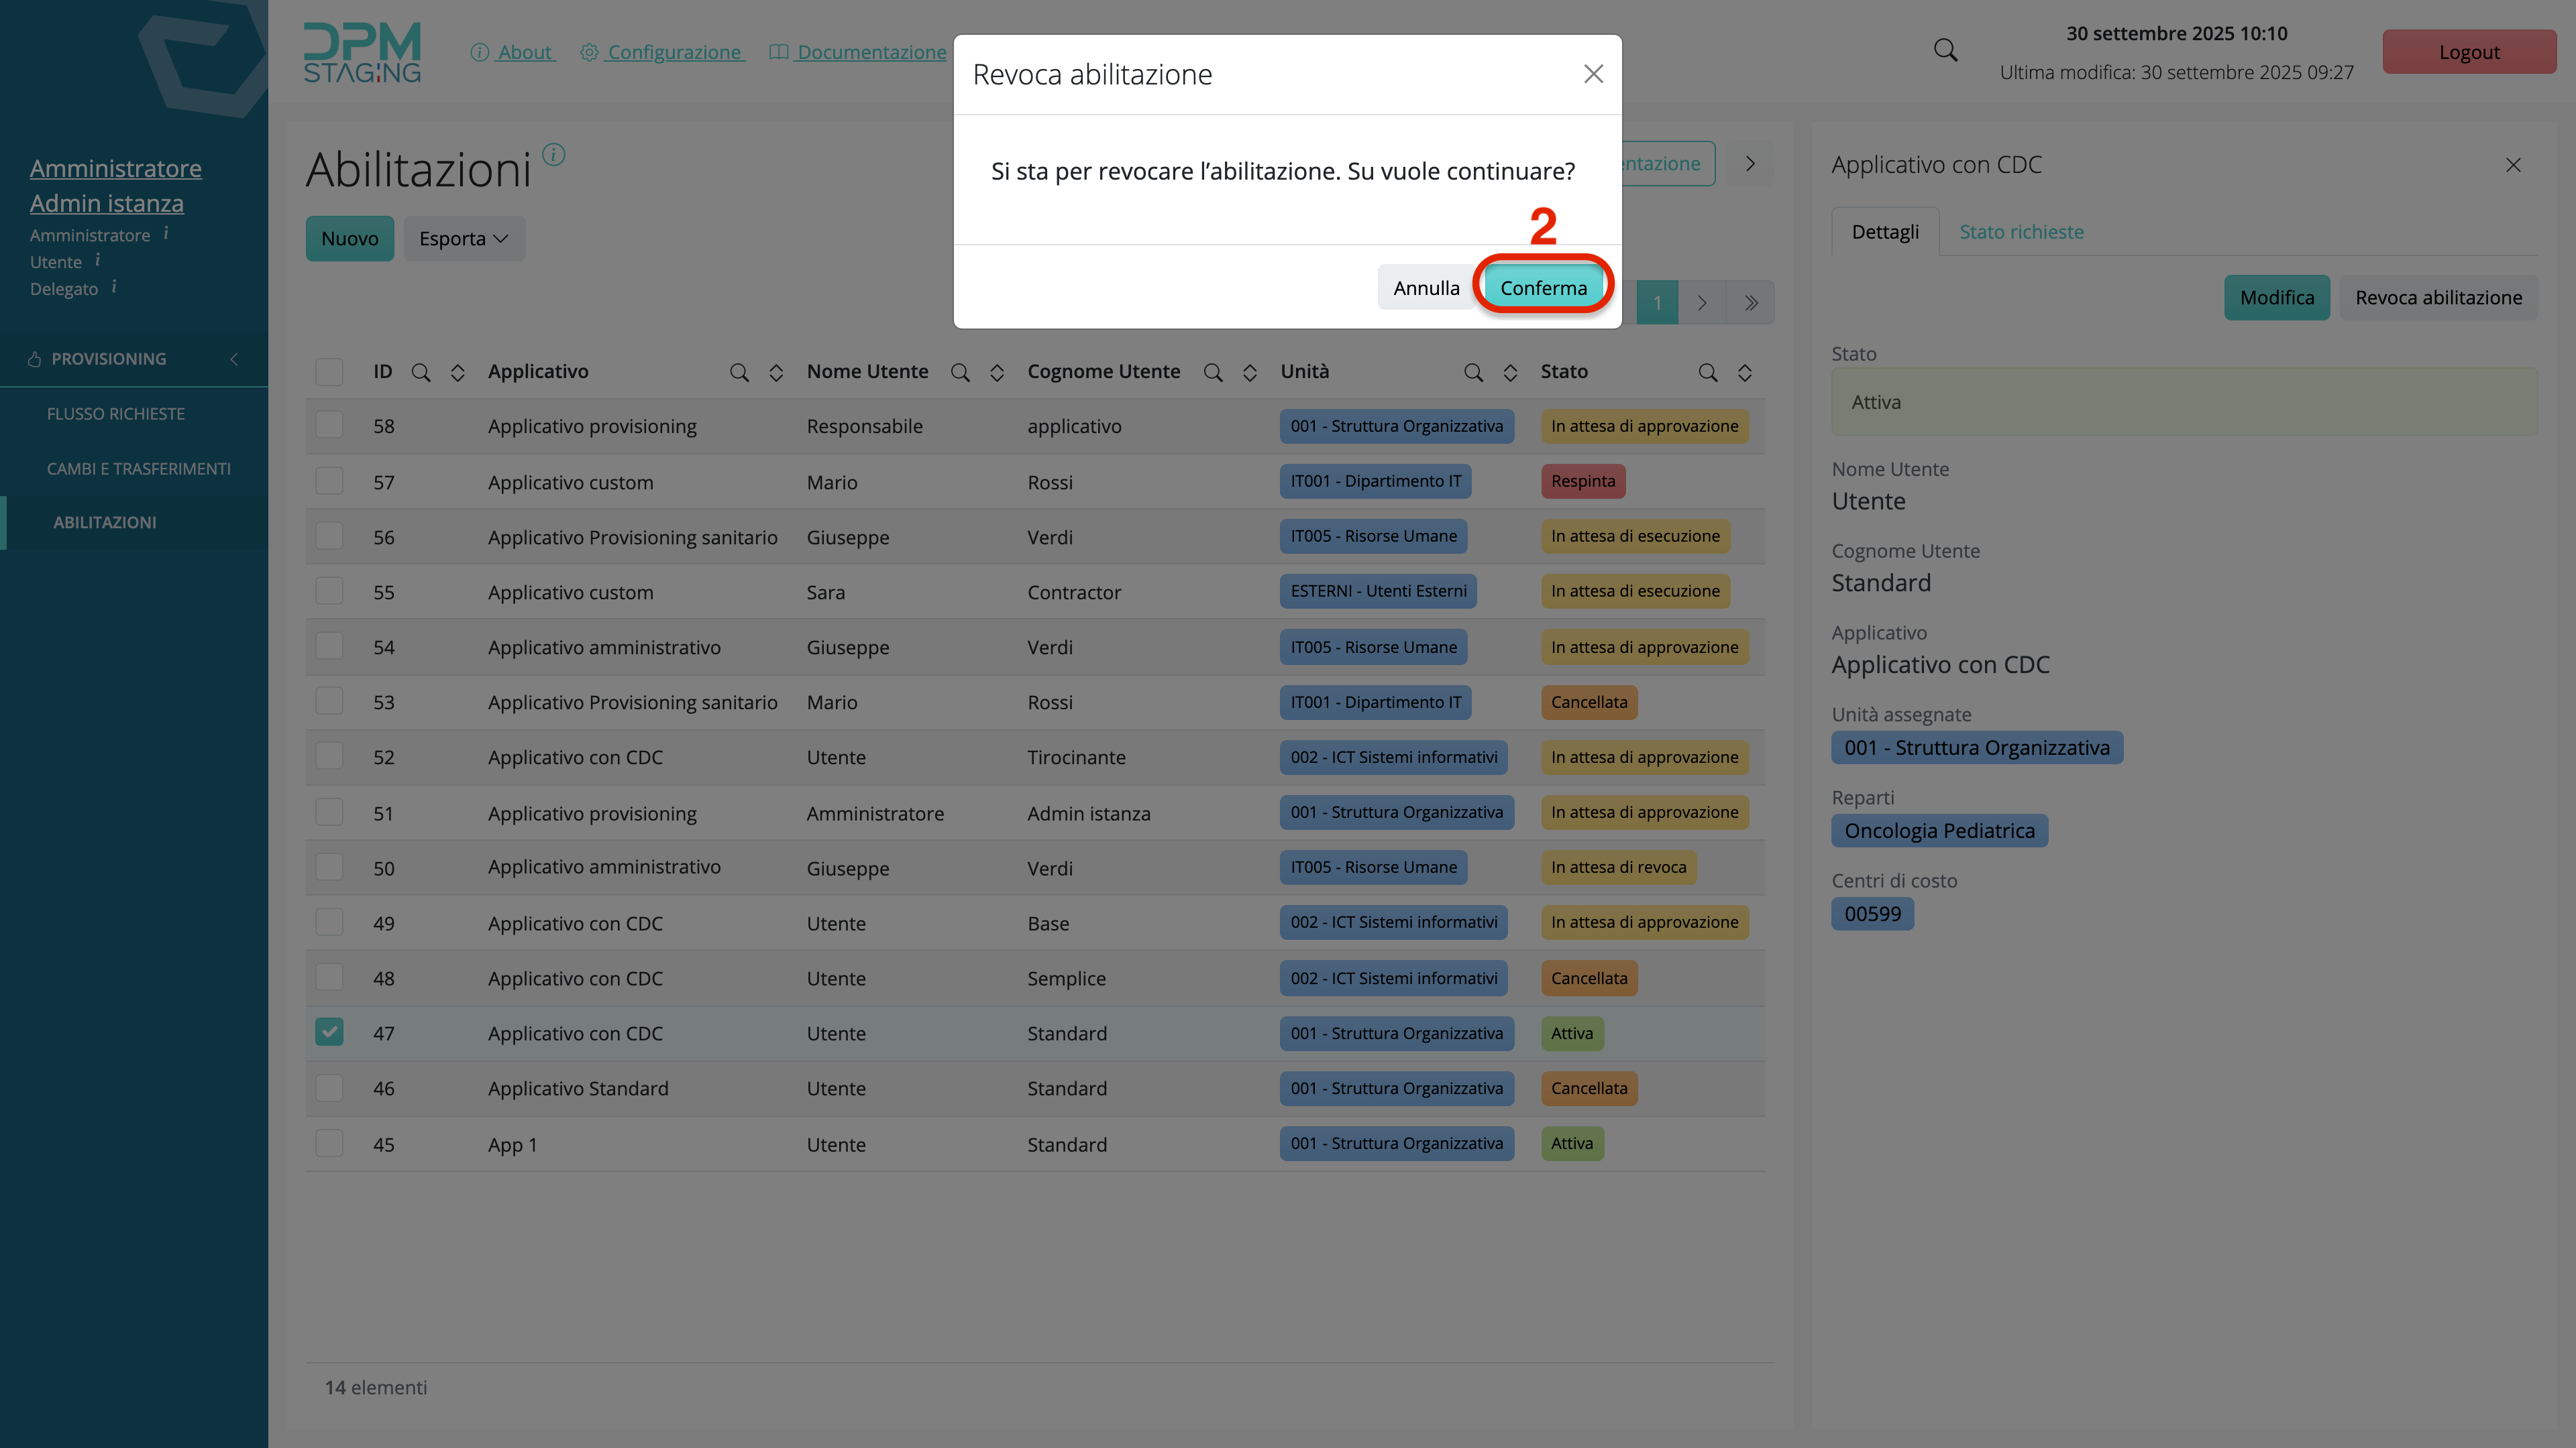Image resolution: width=2576 pixels, height=1448 pixels.
Task: Click search icon in Applicativo column header
Action: (739, 373)
